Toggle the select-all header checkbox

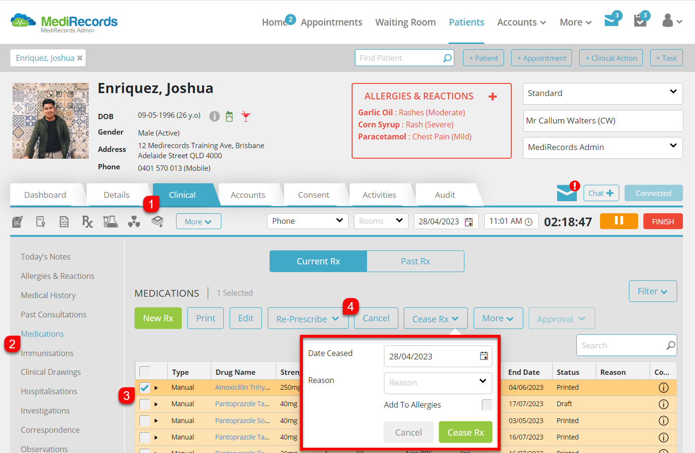click(145, 371)
